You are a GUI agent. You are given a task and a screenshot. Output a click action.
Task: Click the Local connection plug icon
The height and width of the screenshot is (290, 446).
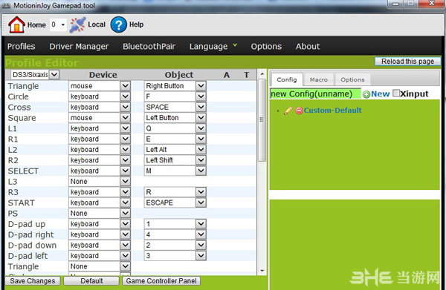coord(77,24)
